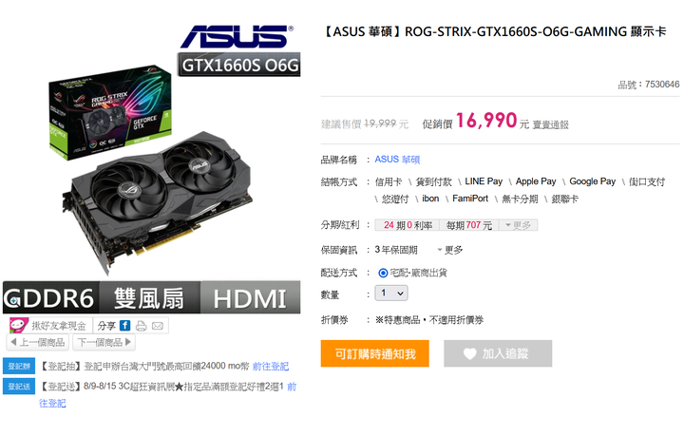Open the ASUS 華碩 brand link
This screenshot has height=436, width=684.
tap(397, 160)
